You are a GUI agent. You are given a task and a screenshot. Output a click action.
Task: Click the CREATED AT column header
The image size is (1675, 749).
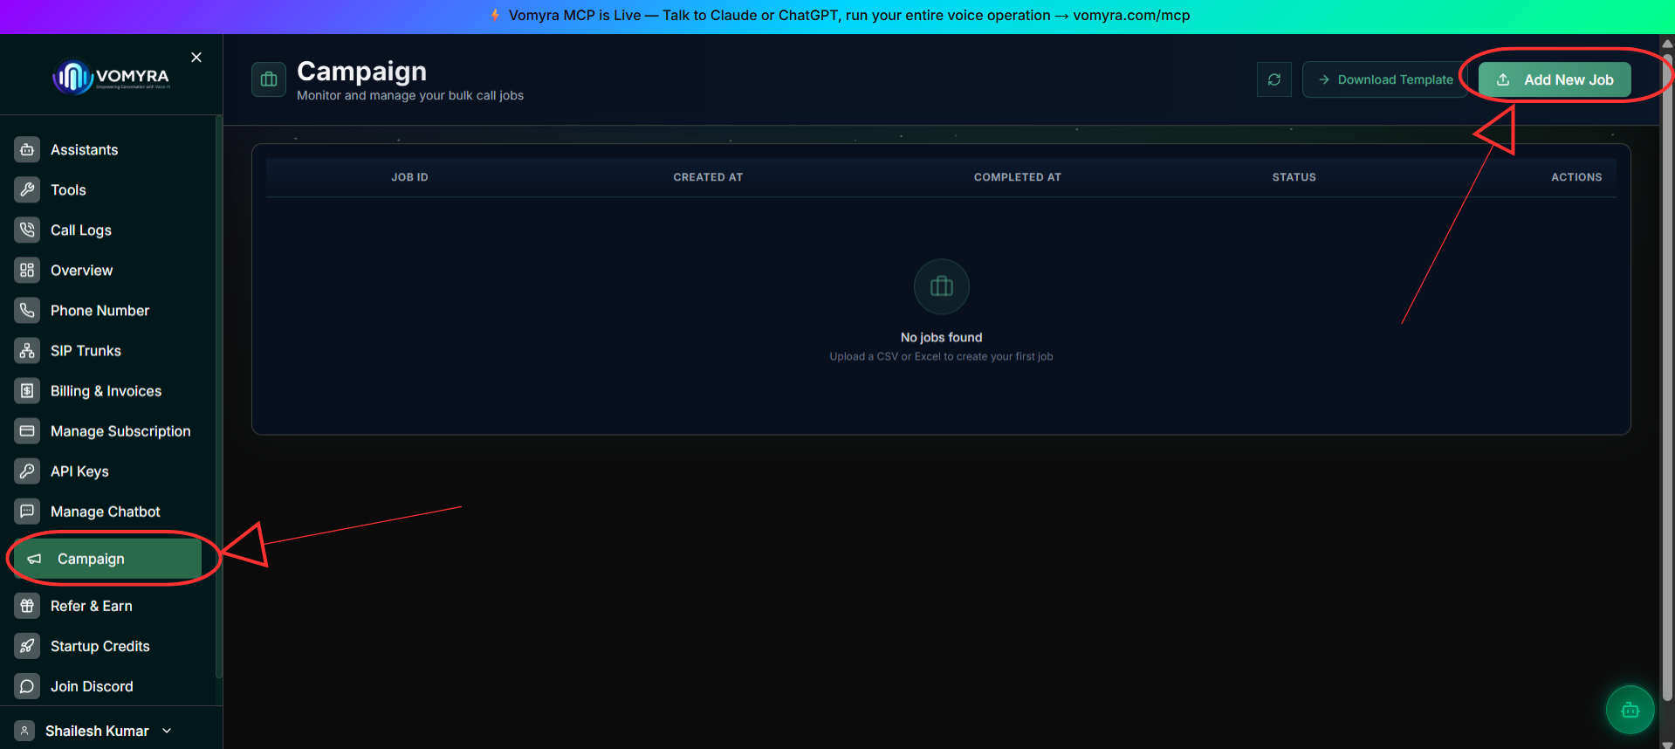(x=708, y=177)
